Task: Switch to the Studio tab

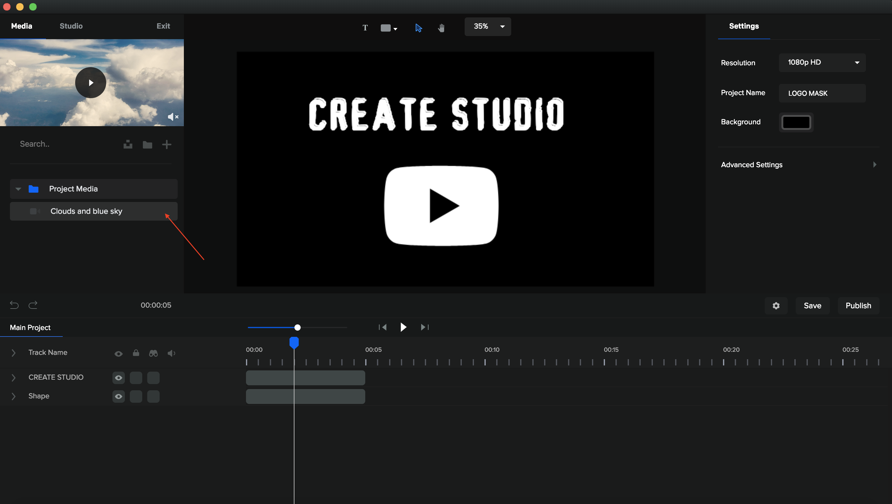Action: [x=71, y=26]
